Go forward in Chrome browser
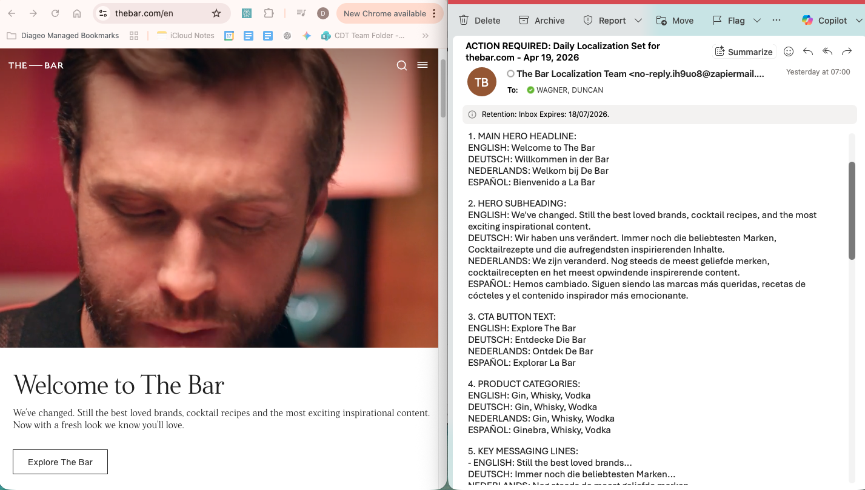 [x=33, y=13]
